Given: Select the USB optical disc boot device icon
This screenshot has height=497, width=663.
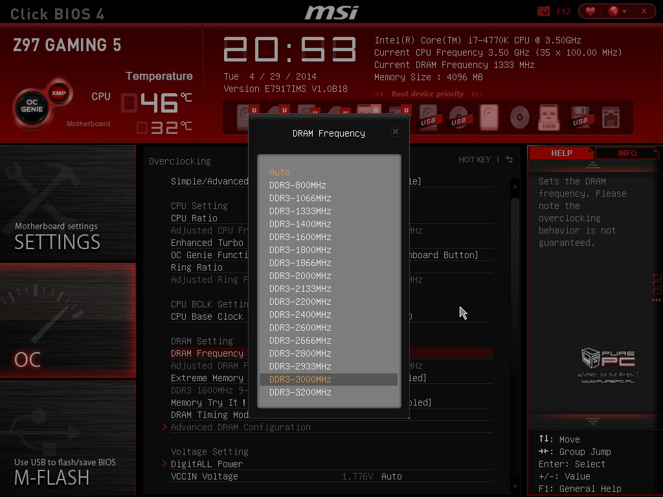Looking at the screenshot, I should pos(458,117).
